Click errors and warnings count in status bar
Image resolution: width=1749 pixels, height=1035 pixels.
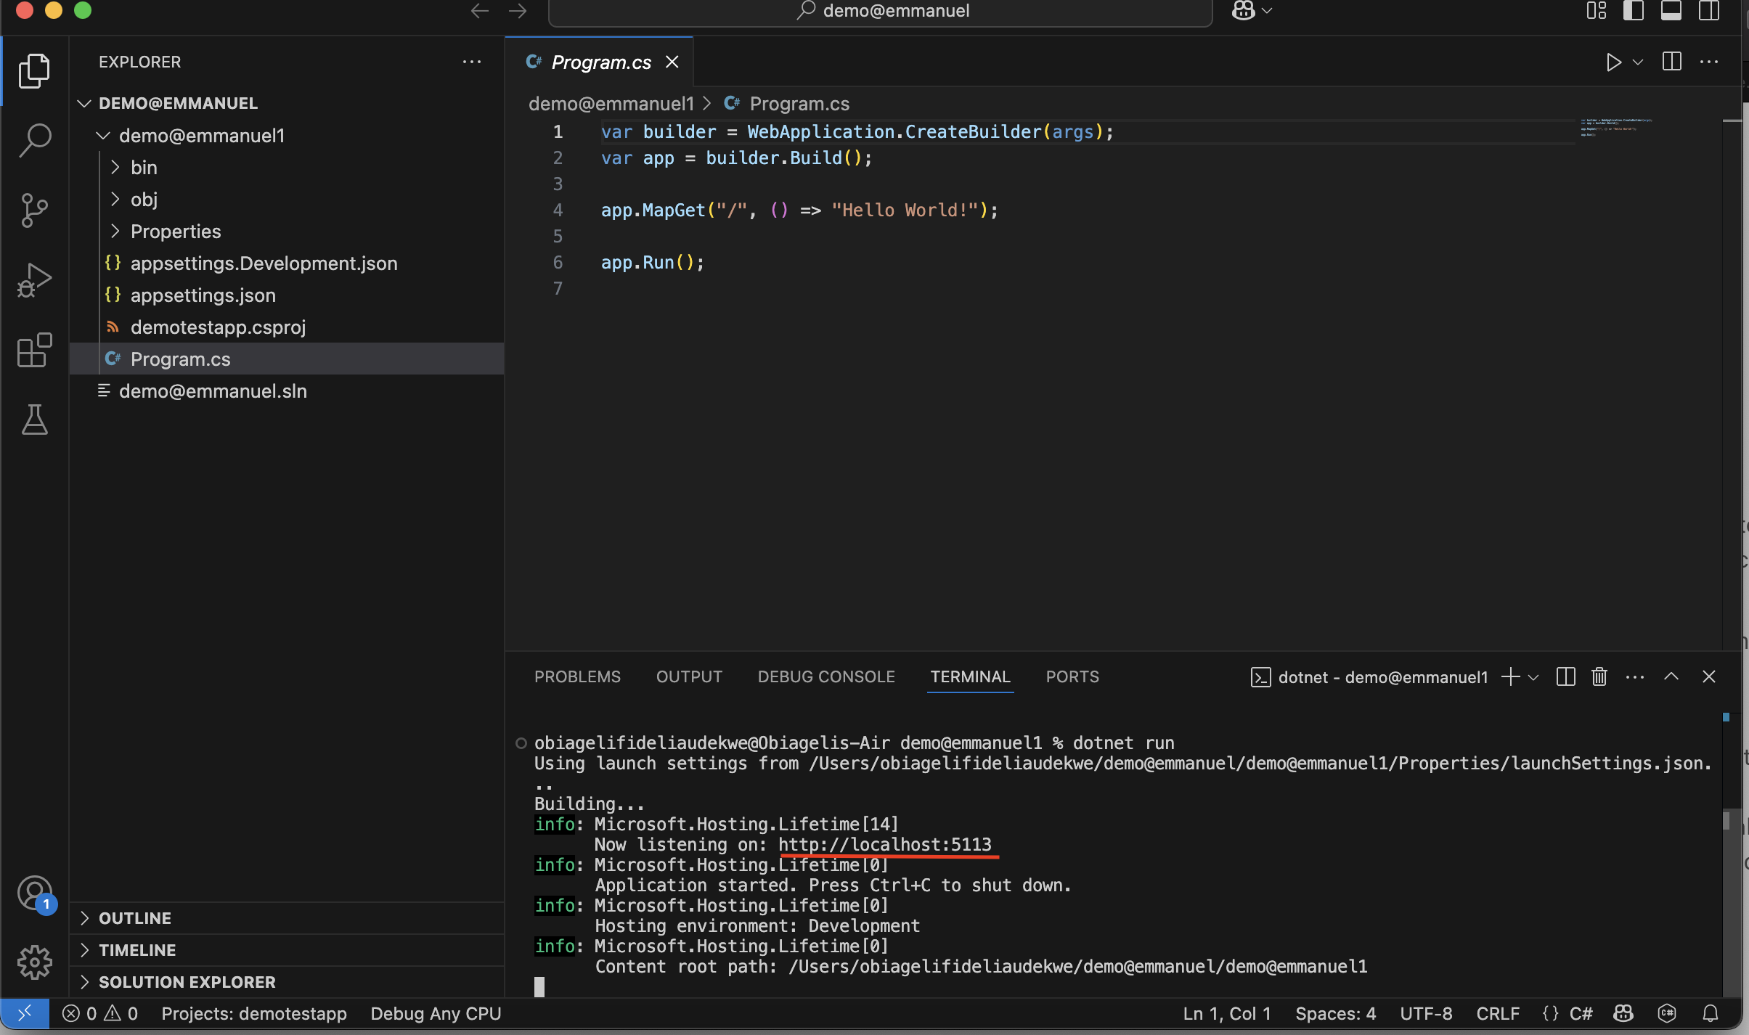coord(100,1013)
